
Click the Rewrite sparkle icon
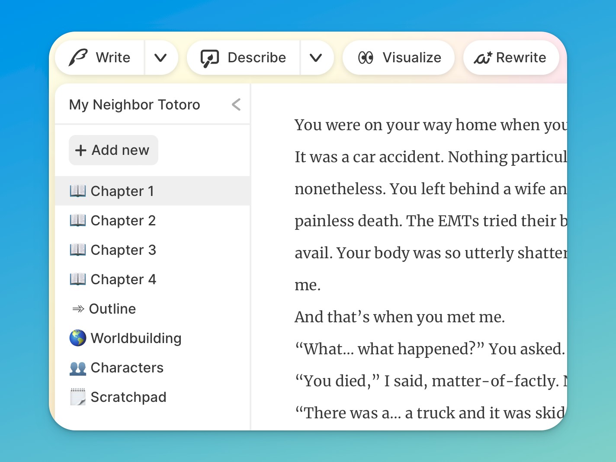click(483, 58)
